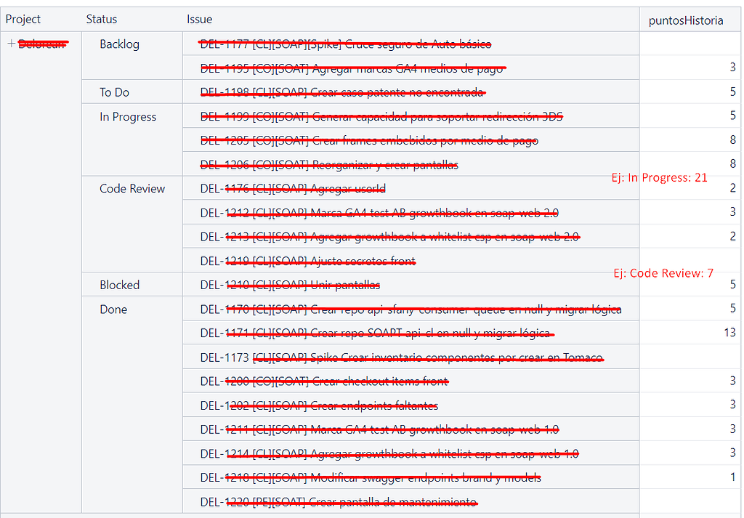Screen dimensions: 744x518
Task: Select the Backlog status cell
Action: coord(119,44)
